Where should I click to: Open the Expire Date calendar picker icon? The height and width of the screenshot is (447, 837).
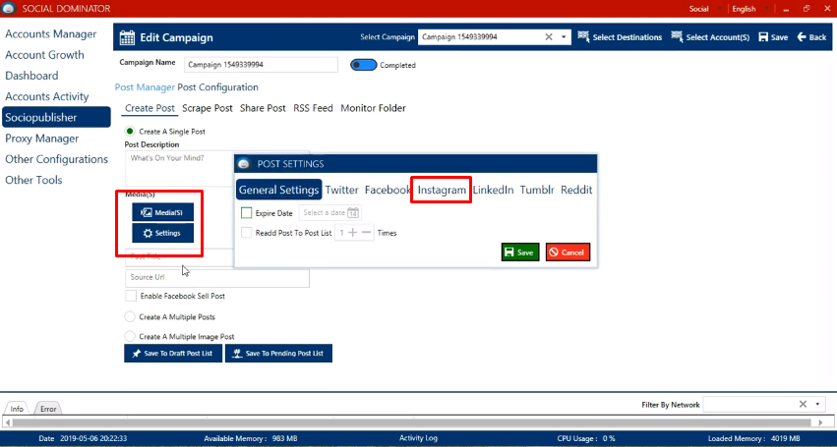[x=353, y=213]
